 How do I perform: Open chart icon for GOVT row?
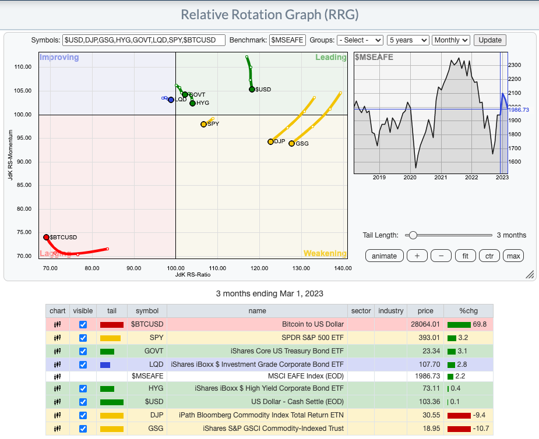click(x=58, y=351)
